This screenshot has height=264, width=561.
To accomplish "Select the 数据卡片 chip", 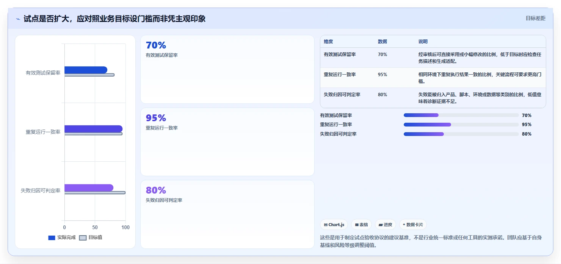I will coord(413,225).
